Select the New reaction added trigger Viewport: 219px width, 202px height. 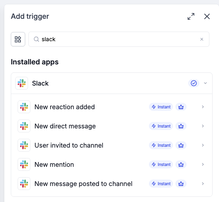click(112, 107)
